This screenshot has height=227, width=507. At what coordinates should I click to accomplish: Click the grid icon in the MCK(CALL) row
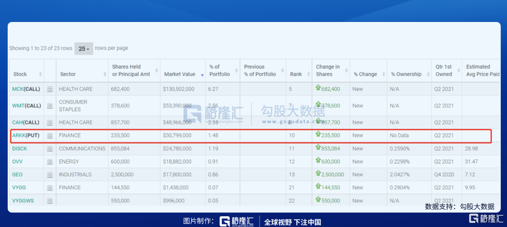tap(50, 89)
